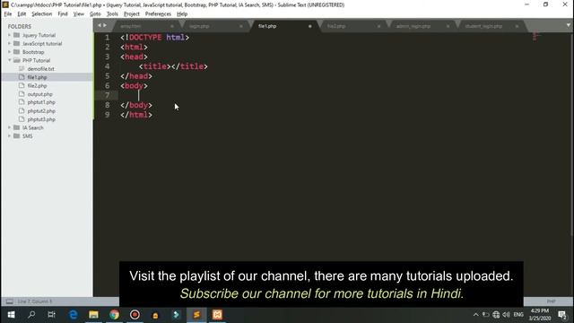Open Google Chrome from taskbar
This screenshot has width=574, height=323.
click(114, 315)
